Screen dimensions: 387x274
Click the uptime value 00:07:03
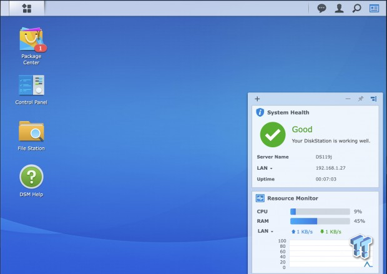(x=326, y=179)
